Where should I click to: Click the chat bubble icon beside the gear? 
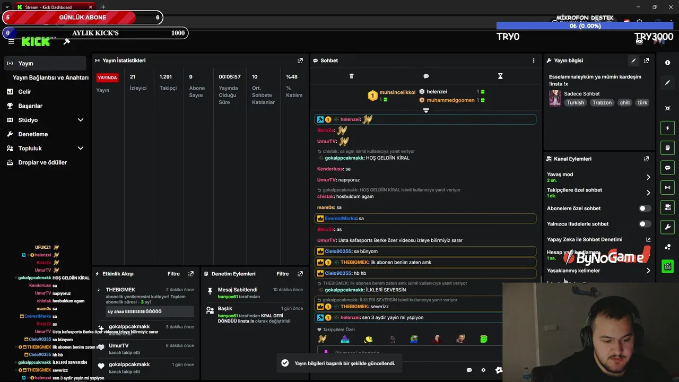469,370
